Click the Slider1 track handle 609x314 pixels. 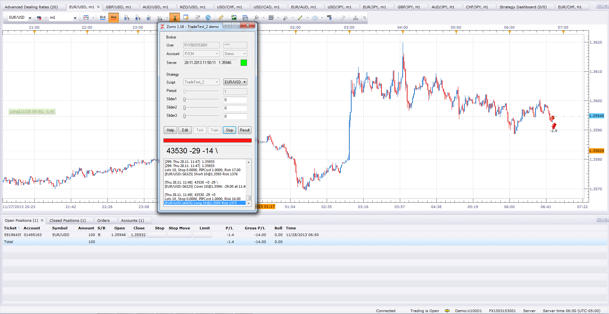184,100
